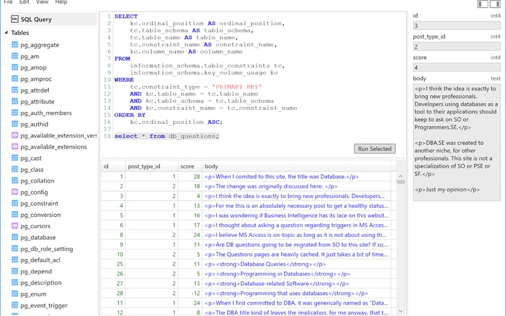The width and height of the screenshot is (506, 316).
Task: Click the pg_aggregate table icon
Action: pyautogui.click(x=15, y=45)
